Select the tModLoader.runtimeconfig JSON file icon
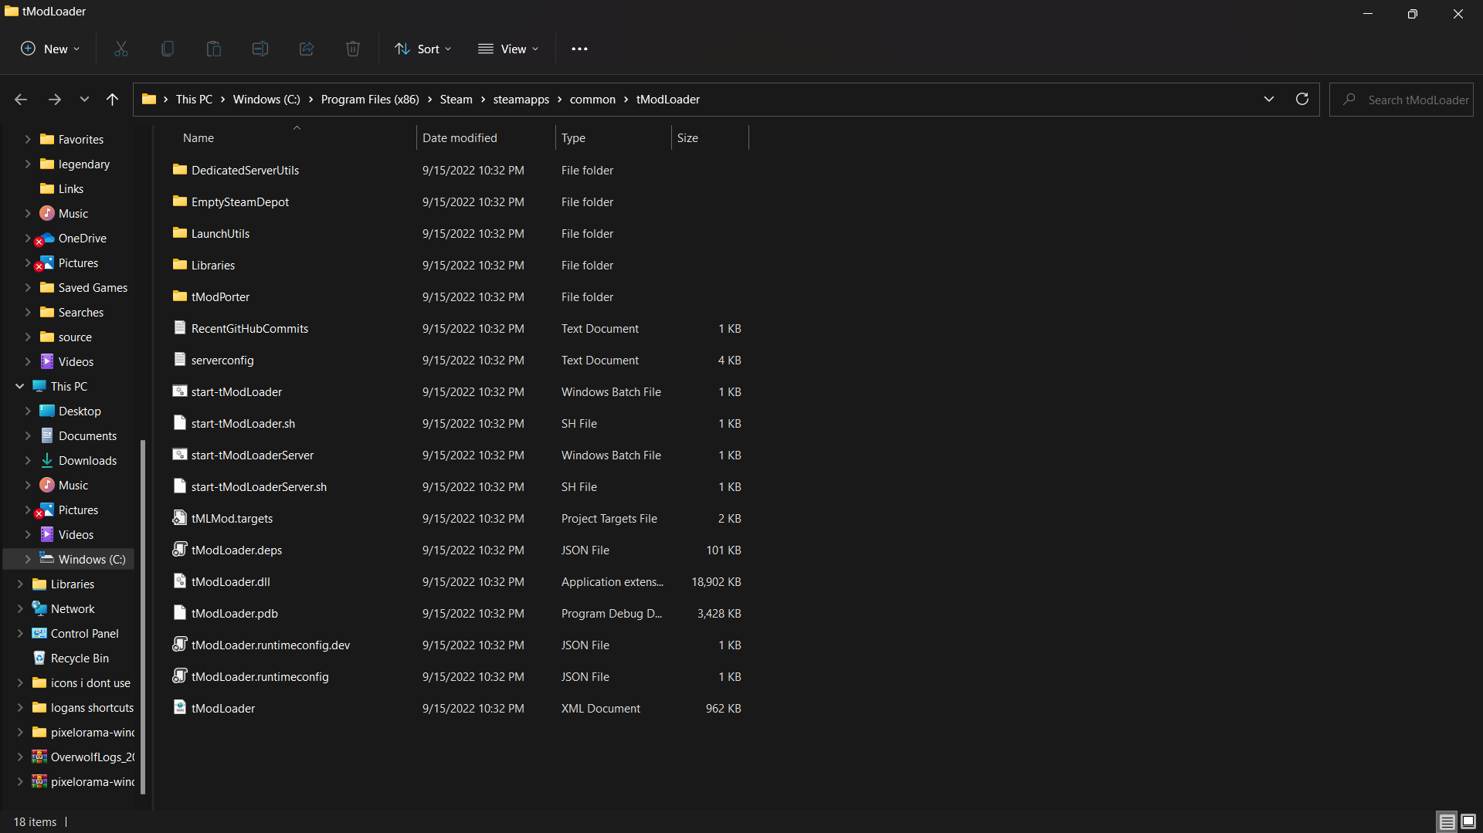The image size is (1483, 833). tap(180, 676)
